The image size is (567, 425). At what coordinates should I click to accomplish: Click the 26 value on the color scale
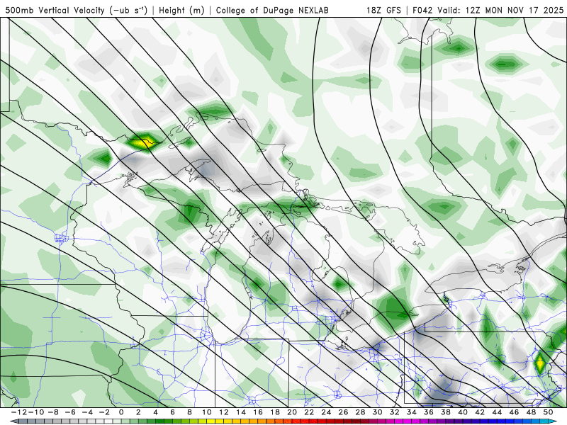coord(343,412)
